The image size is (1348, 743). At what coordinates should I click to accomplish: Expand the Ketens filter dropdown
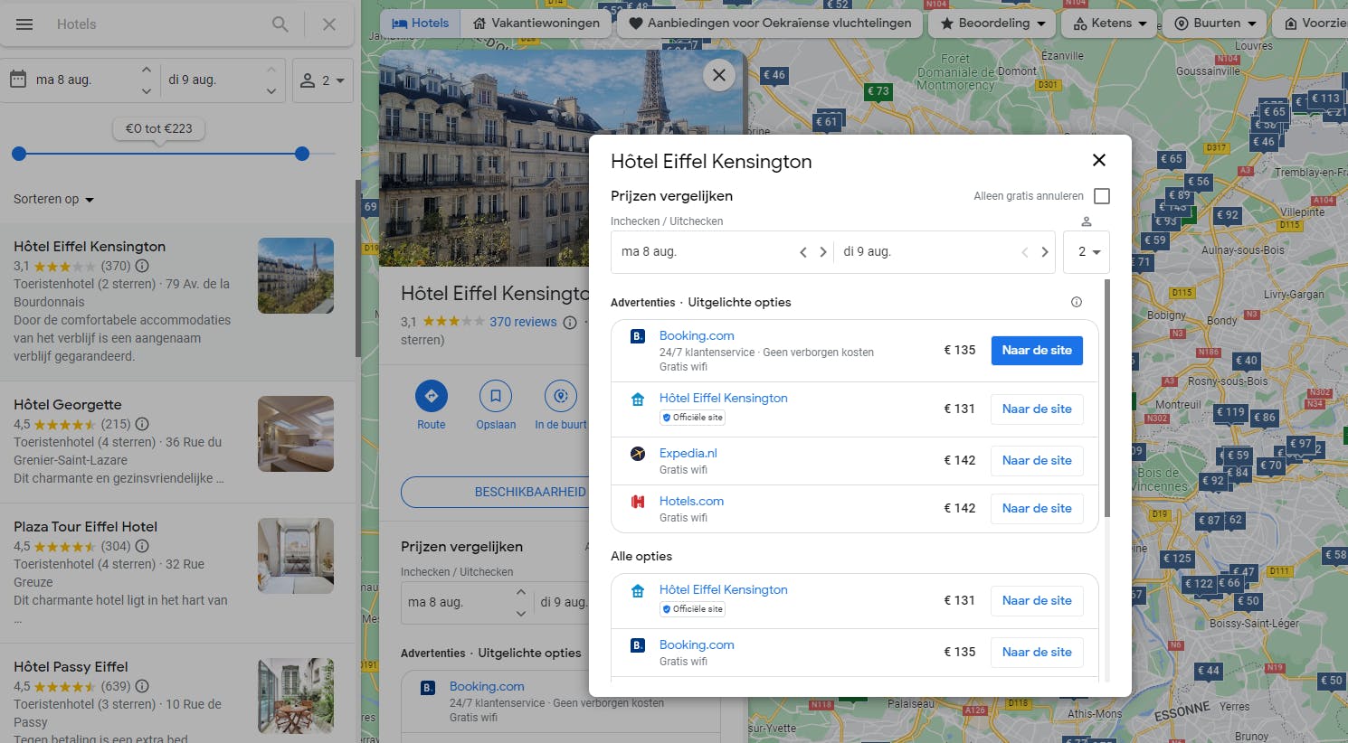click(x=1110, y=24)
